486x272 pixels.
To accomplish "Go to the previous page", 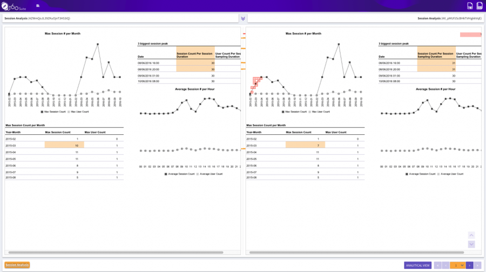I will 446,265.
